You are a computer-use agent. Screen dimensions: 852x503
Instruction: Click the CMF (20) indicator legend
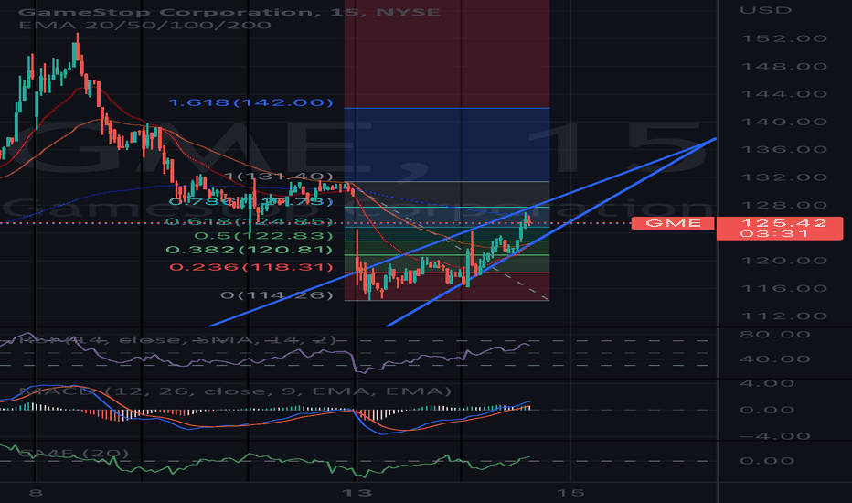tap(73, 453)
